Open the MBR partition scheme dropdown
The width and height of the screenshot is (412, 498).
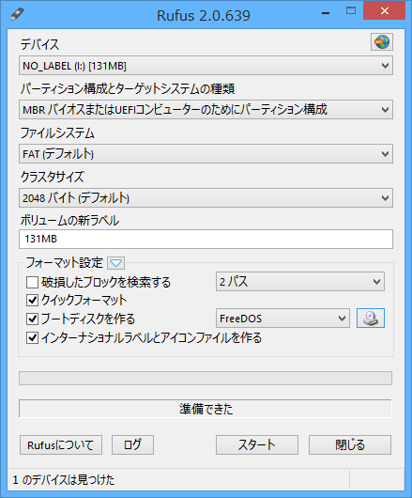coord(206,110)
